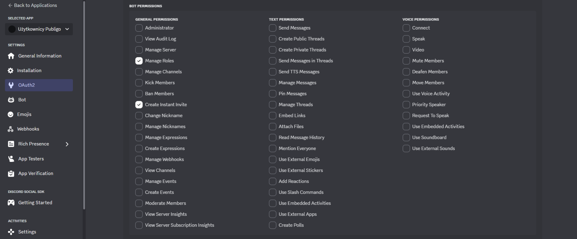Click the Webhooks icon in sidebar
This screenshot has width=577, height=239.
click(11, 129)
